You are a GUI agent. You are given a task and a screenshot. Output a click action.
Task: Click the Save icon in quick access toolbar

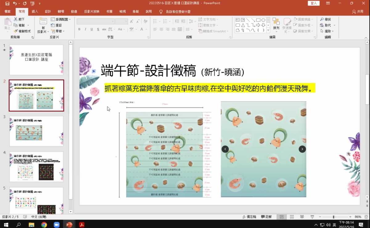click(x=7, y=3)
